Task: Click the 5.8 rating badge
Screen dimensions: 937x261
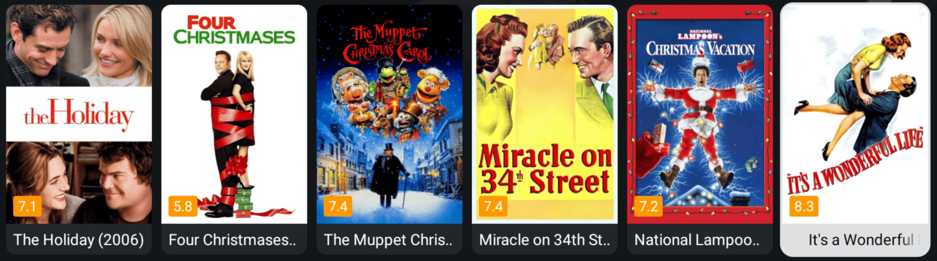Action: [x=183, y=206]
